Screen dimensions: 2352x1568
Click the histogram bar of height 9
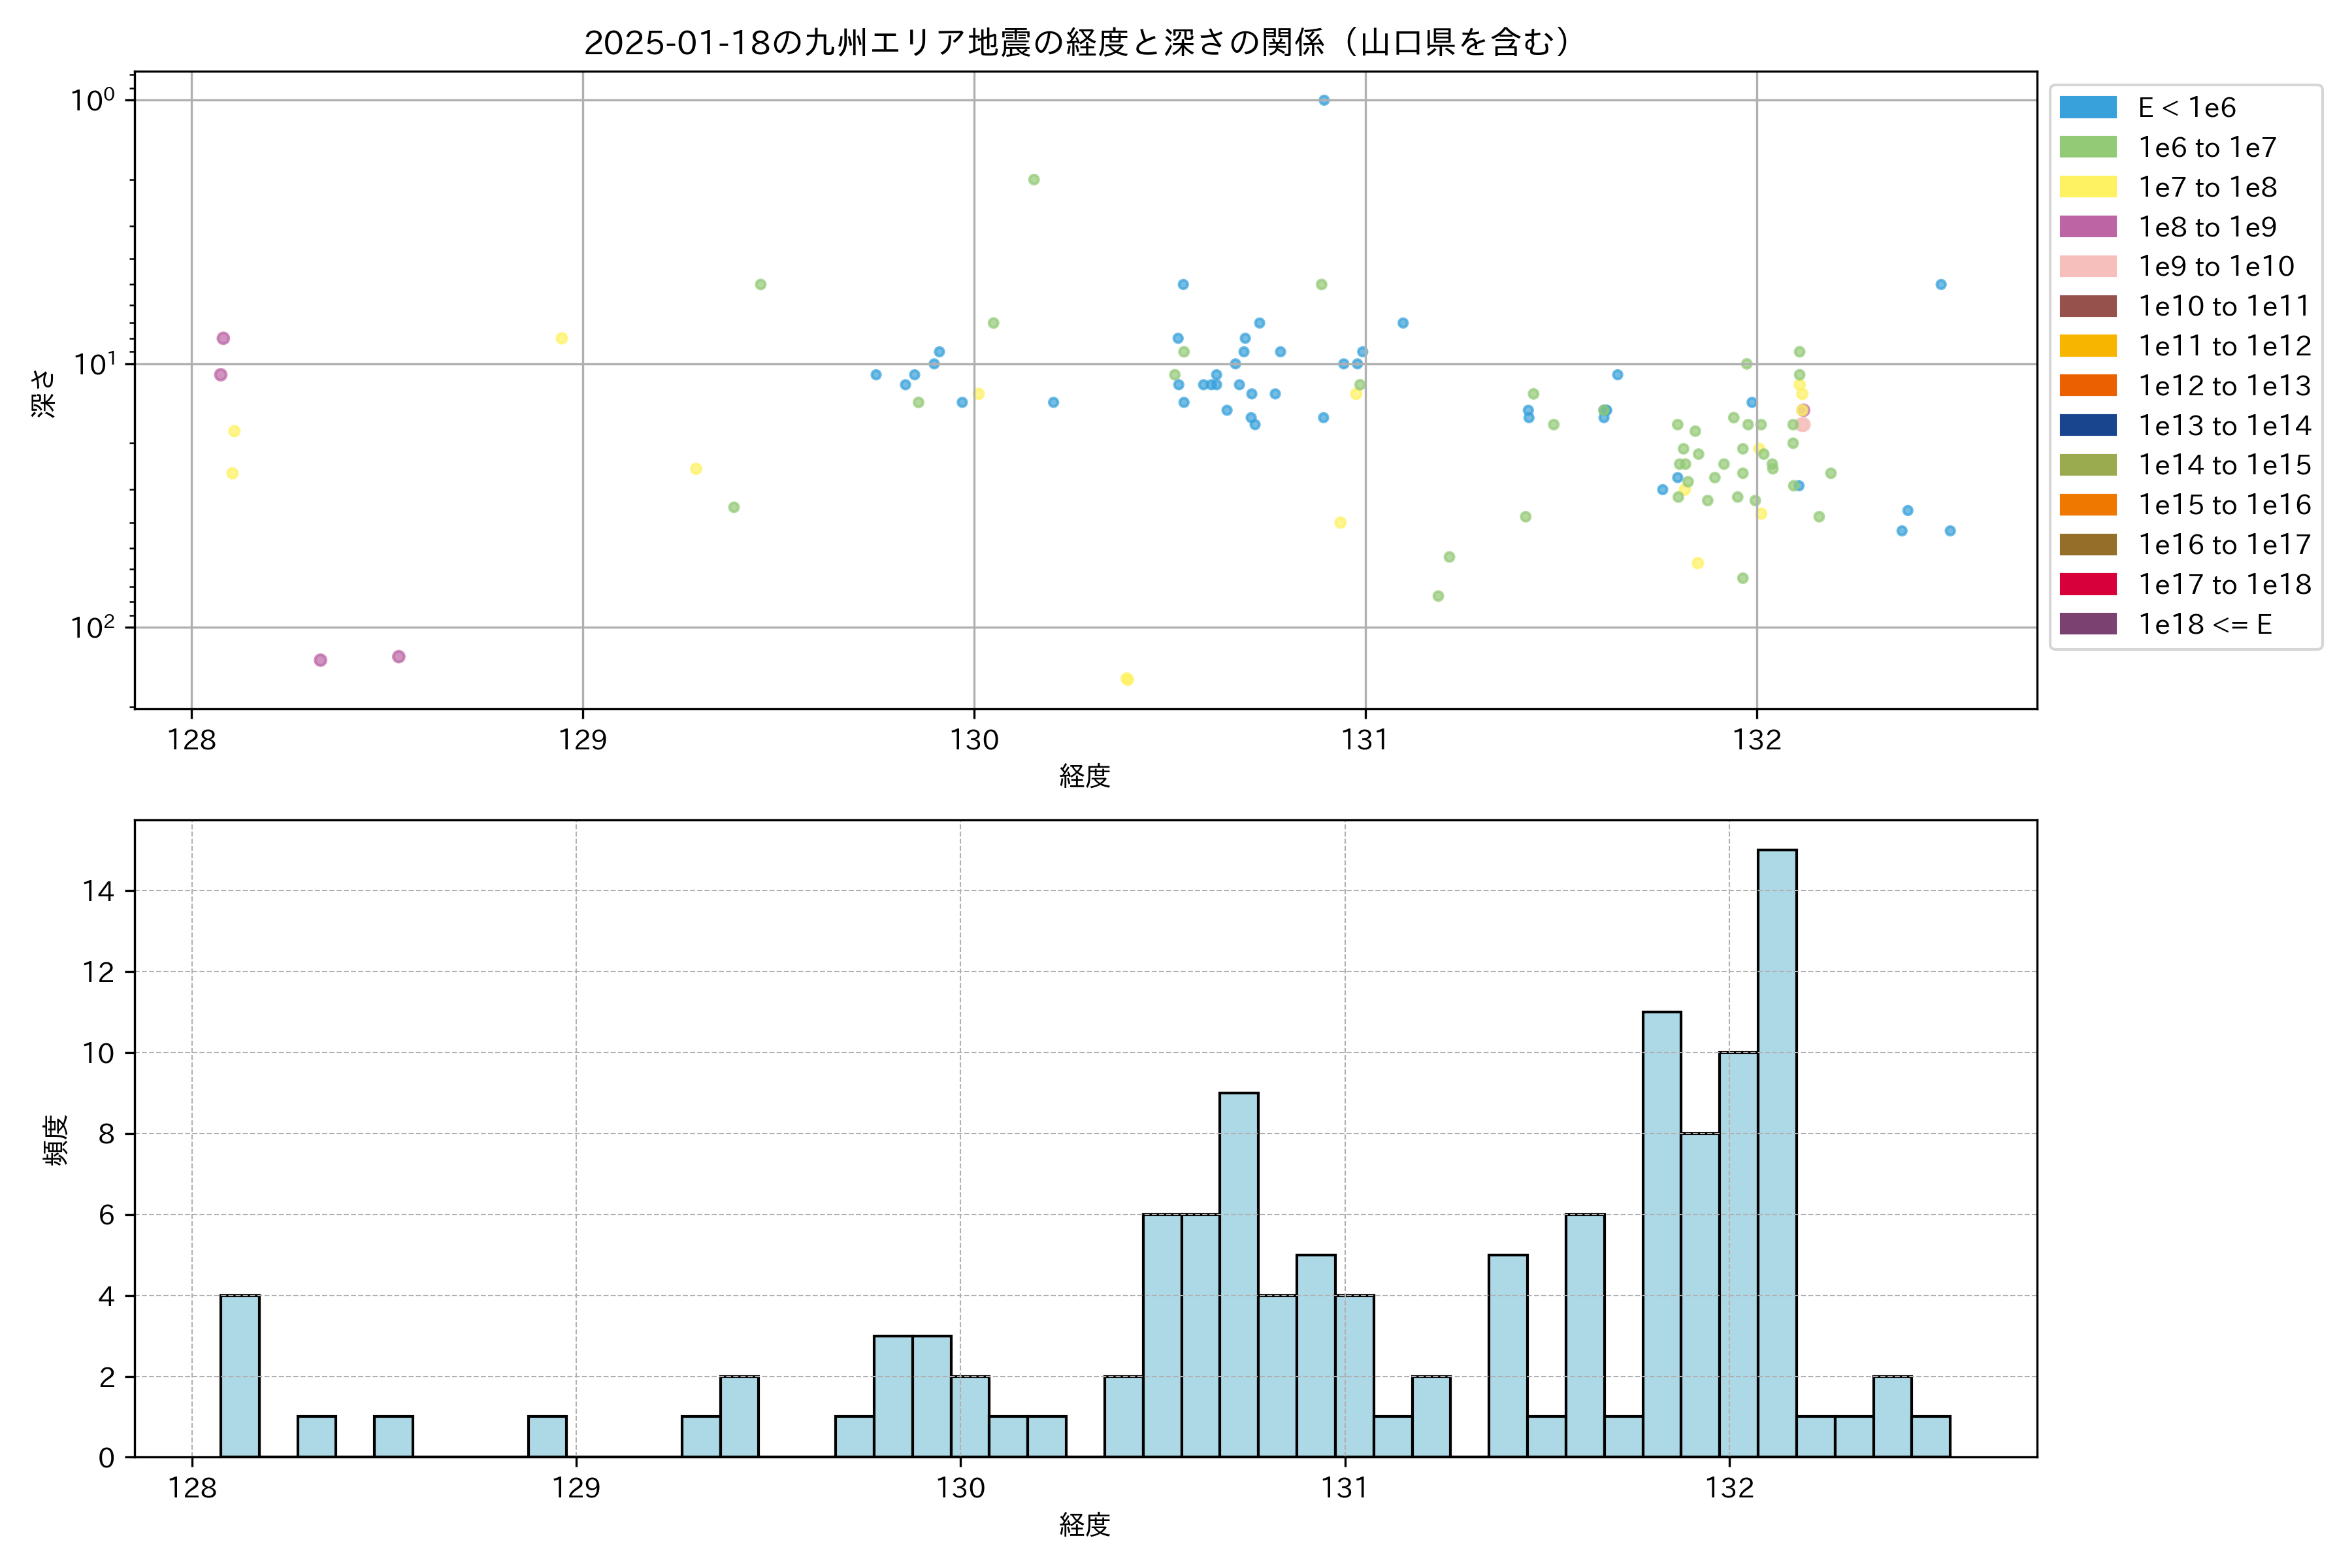pyautogui.click(x=1239, y=1275)
